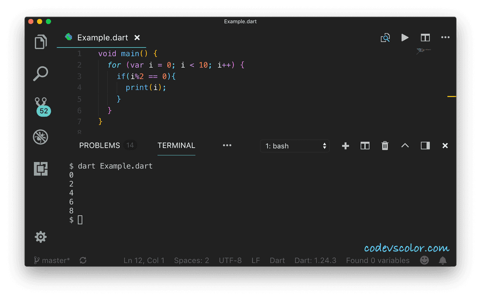Open the 1: bash terminal dropdown
Viewport: 481px width, 299px height.
pos(295,145)
